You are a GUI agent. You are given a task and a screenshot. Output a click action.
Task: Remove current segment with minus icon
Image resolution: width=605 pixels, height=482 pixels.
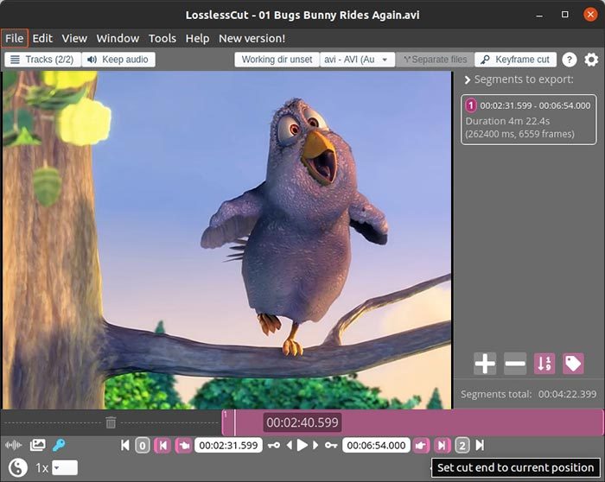pyautogui.click(x=515, y=364)
